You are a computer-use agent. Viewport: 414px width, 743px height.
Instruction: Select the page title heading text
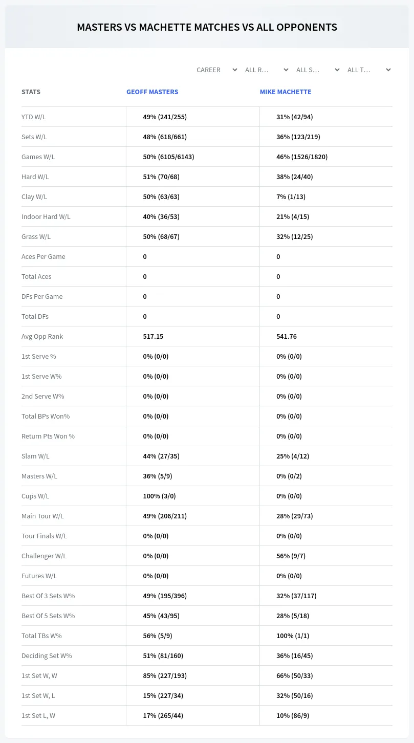click(207, 27)
